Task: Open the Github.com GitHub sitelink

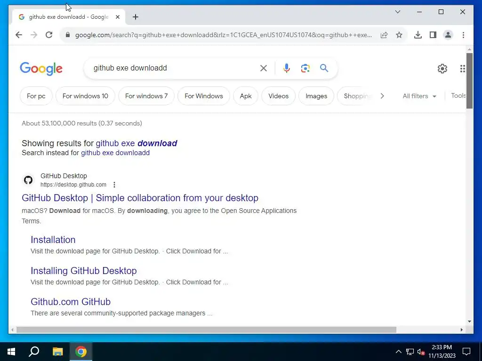Action: 71,302
